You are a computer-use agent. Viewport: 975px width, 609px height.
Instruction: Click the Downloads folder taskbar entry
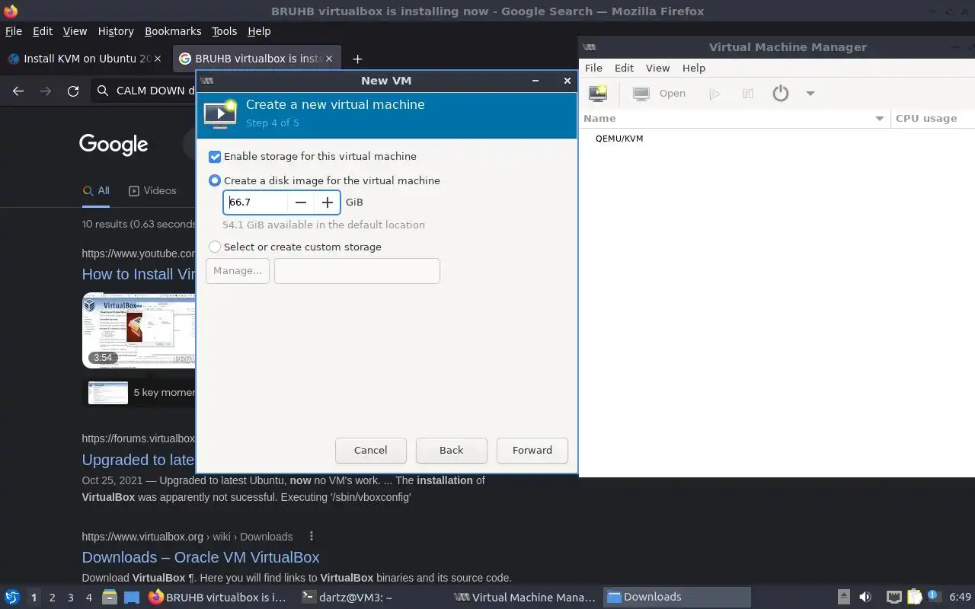[x=677, y=598]
